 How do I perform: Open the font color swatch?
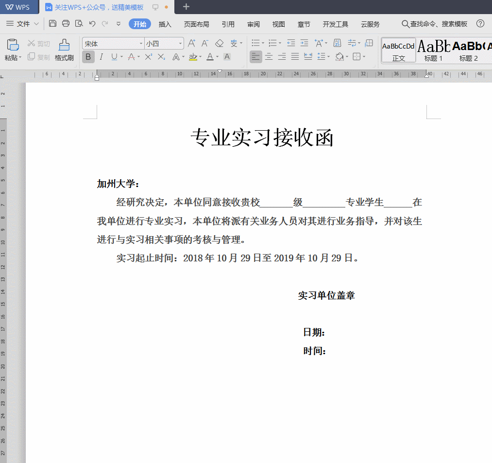[211, 57]
